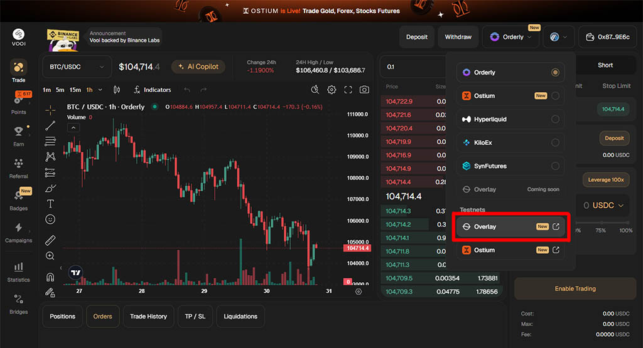Open the AI Copilot

point(198,66)
